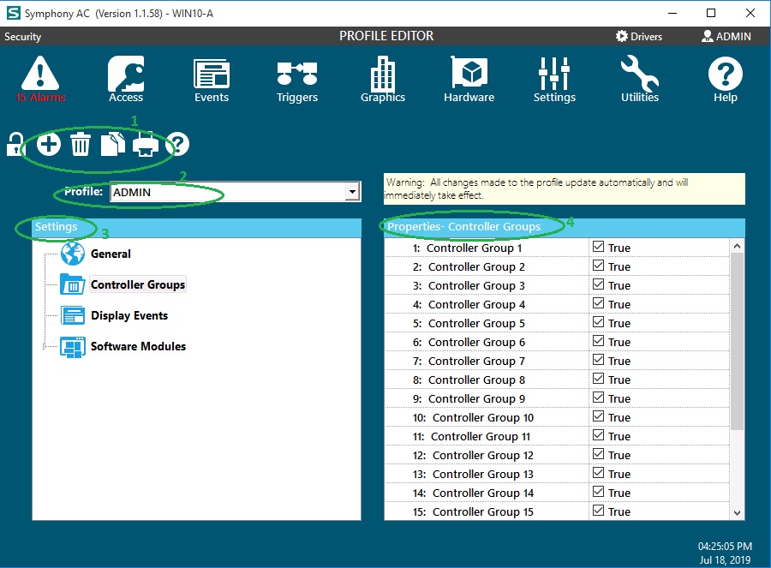This screenshot has height=568, width=771.
Task: Toggle the Controller Group 5 checkbox
Action: pos(599,322)
